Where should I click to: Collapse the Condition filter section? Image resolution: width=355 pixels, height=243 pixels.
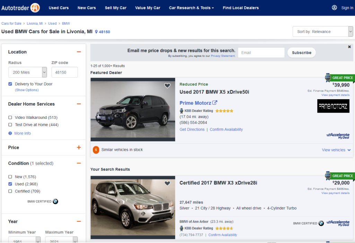tap(79, 163)
